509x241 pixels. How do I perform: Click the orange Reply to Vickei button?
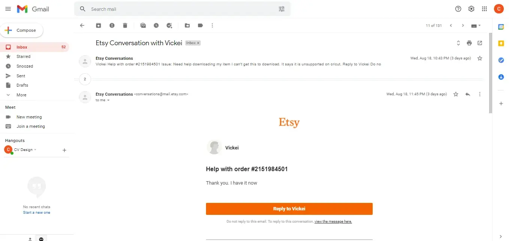click(289, 209)
